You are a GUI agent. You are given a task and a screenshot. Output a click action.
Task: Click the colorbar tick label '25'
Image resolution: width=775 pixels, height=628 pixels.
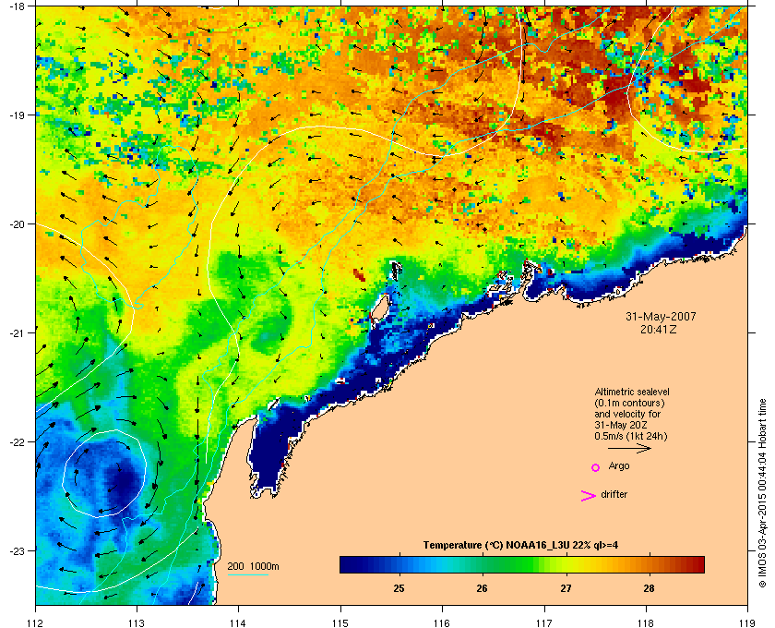point(399,588)
